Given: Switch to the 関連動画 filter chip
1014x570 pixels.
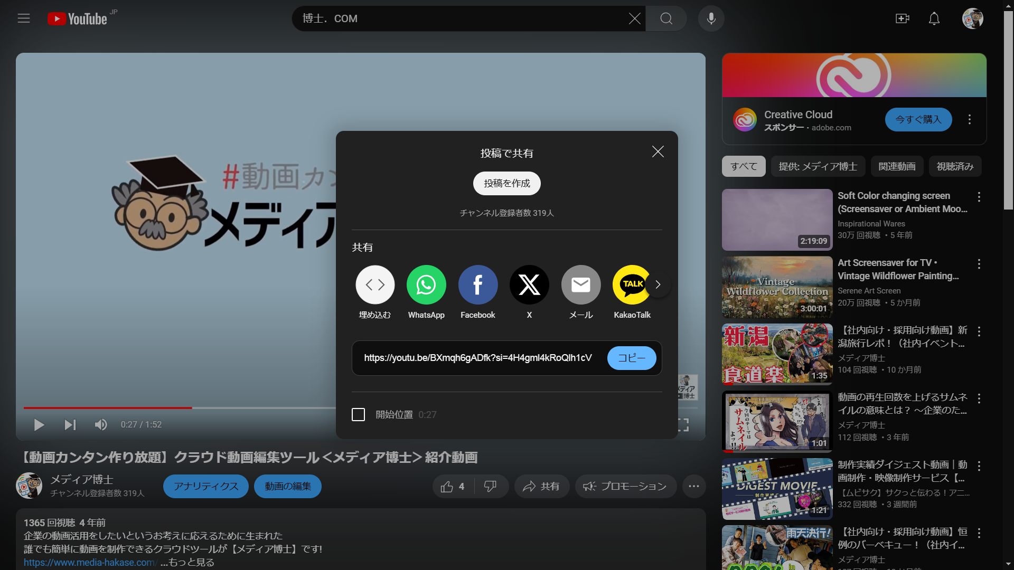Looking at the screenshot, I should click(x=896, y=166).
